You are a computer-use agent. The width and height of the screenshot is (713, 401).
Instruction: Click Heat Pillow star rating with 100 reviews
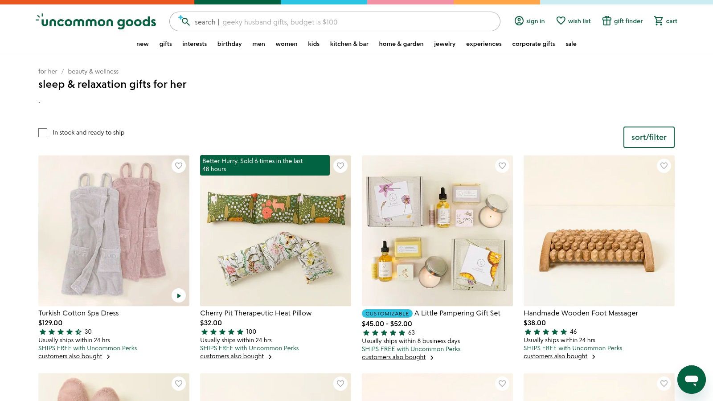coord(228,332)
